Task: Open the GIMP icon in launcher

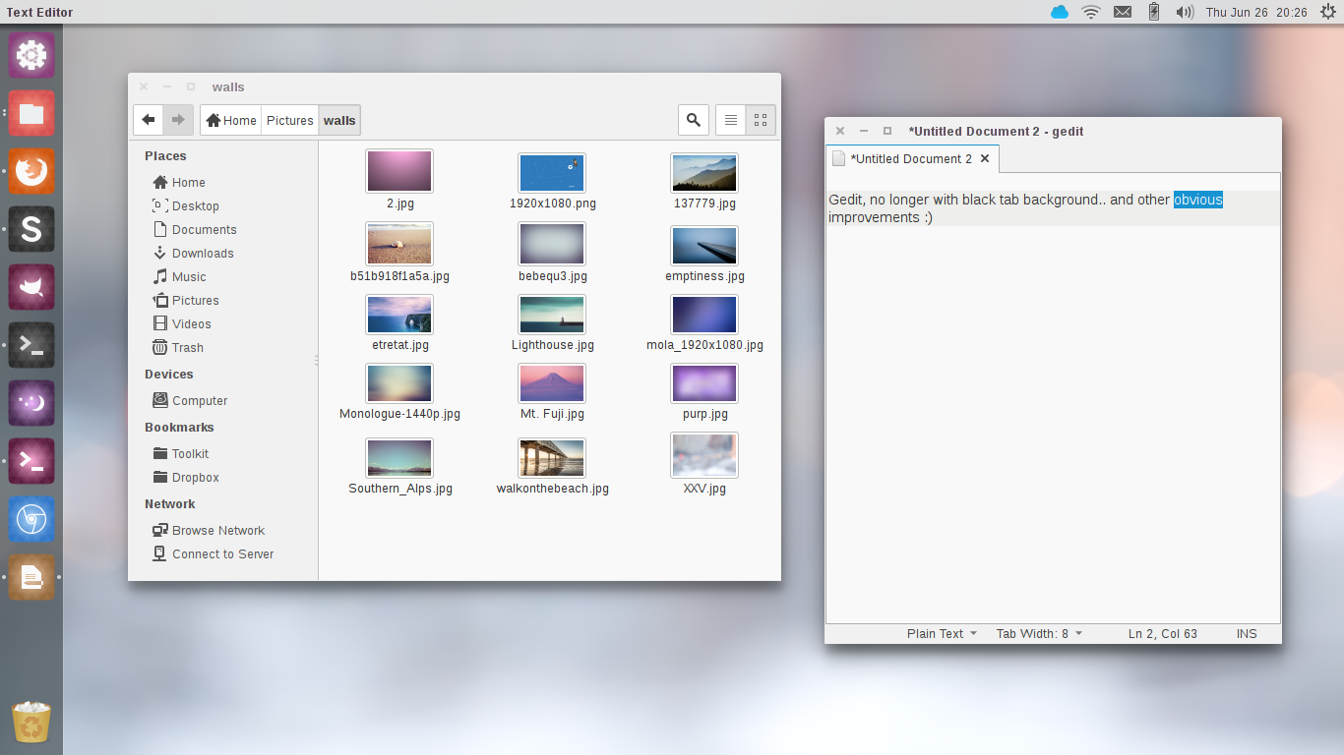Action: pos(31,287)
